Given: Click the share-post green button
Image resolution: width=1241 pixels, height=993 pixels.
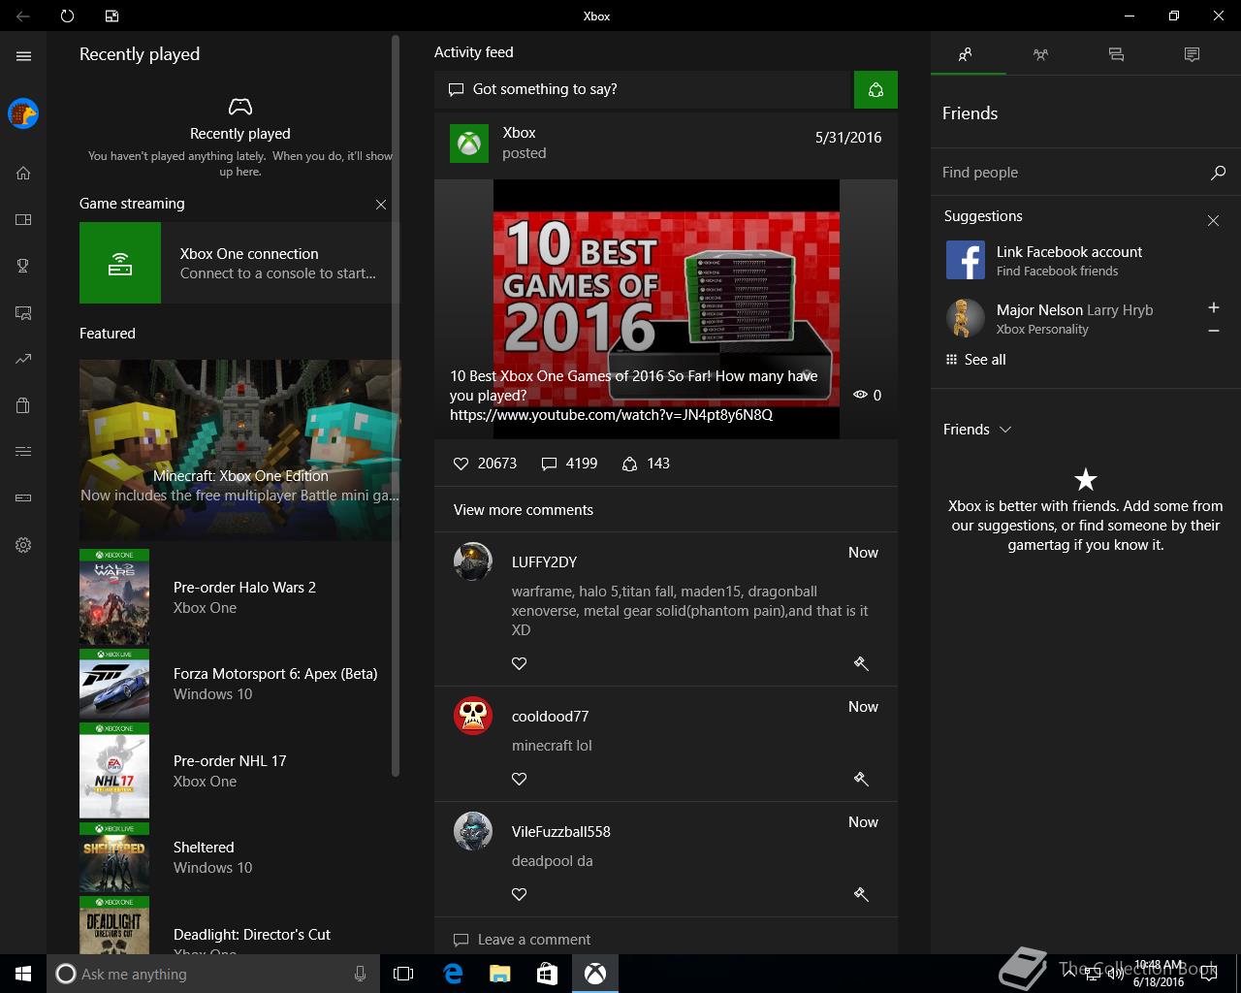Looking at the screenshot, I should tap(875, 89).
